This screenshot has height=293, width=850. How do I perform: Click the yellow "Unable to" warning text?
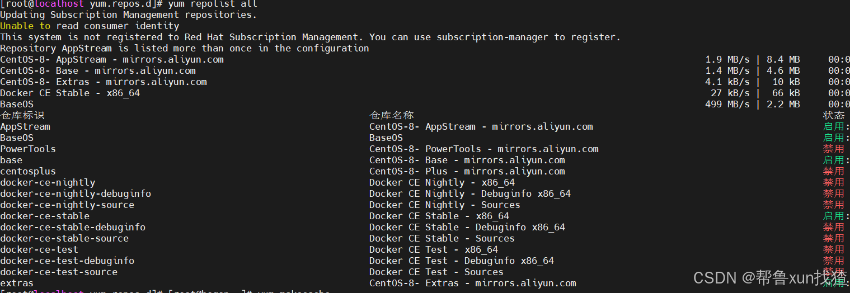coord(25,26)
